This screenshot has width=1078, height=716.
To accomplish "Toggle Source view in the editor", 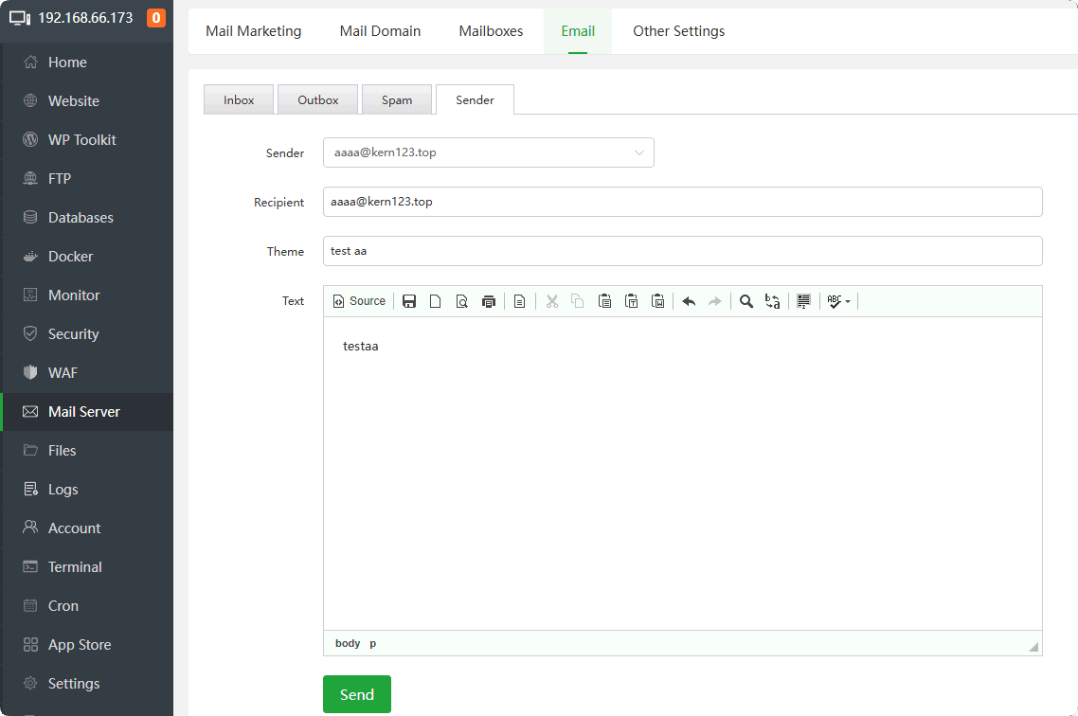I will coord(359,301).
